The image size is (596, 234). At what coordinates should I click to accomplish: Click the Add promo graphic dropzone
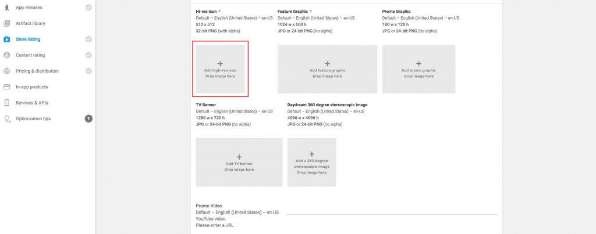pyautogui.click(x=418, y=69)
